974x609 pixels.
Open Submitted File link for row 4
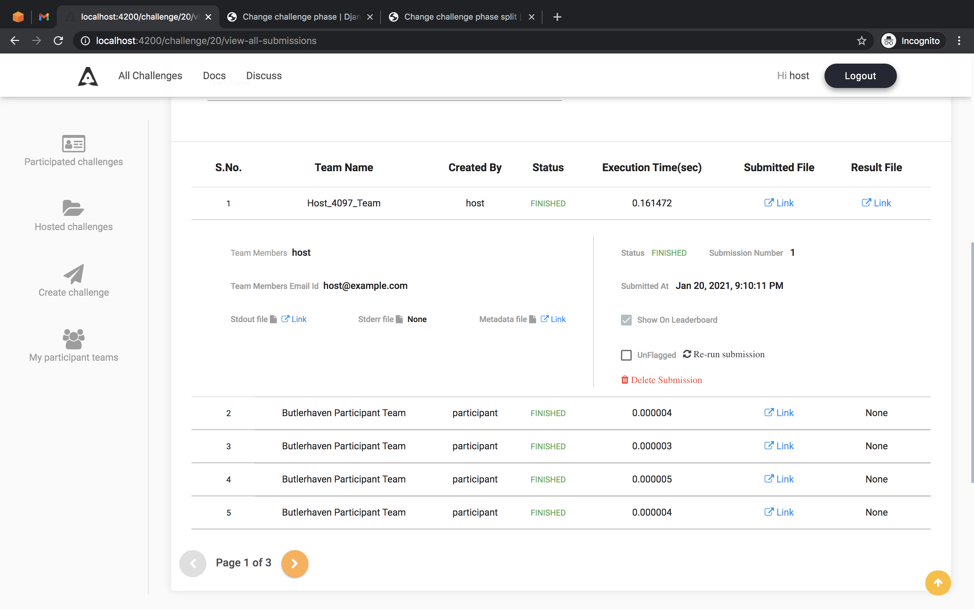click(779, 479)
